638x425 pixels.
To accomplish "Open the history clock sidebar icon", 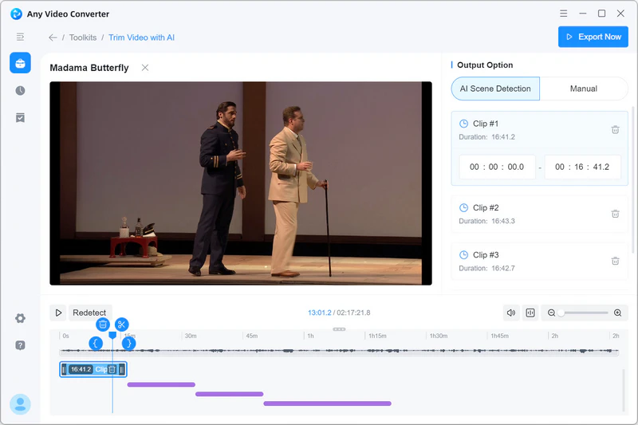I will [20, 91].
